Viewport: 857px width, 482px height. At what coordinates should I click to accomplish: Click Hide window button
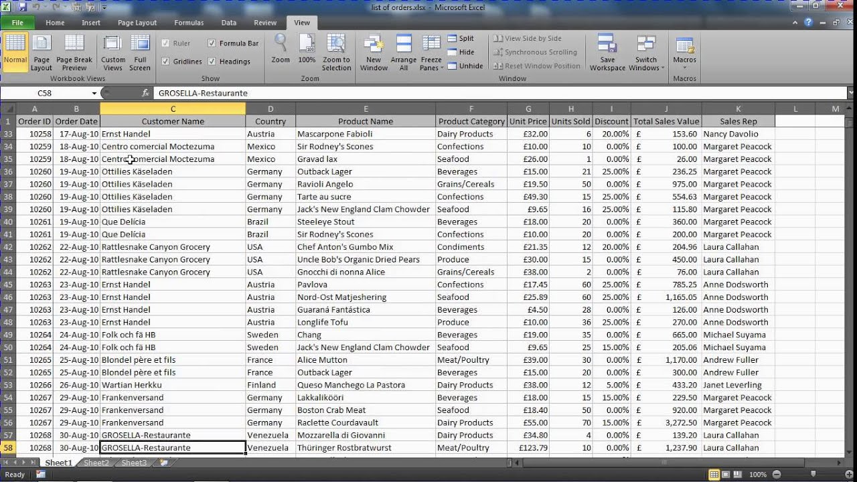point(461,52)
